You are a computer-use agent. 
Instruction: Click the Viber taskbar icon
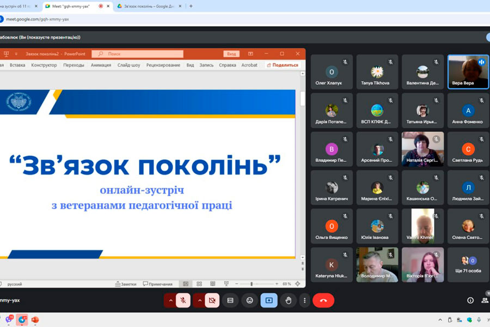pyautogui.click(x=9, y=319)
